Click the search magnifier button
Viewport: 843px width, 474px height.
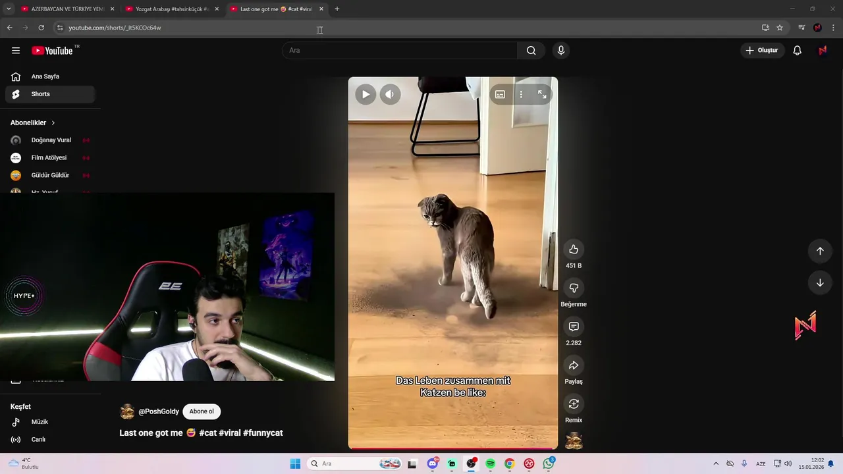tap(531, 51)
